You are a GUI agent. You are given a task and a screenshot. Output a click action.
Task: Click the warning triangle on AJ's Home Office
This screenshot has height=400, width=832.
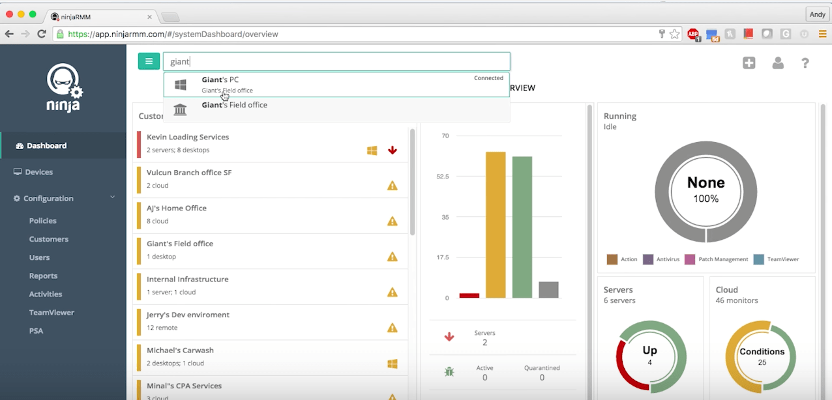tap(392, 221)
